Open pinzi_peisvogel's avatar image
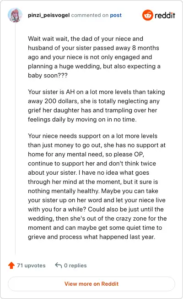The width and height of the screenshot is (183, 299). (x=15, y=15)
